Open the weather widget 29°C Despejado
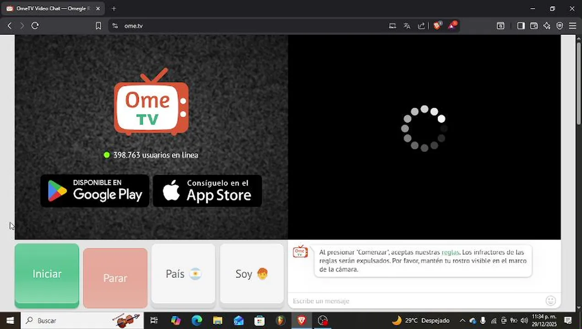 pyautogui.click(x=421, y=320)
